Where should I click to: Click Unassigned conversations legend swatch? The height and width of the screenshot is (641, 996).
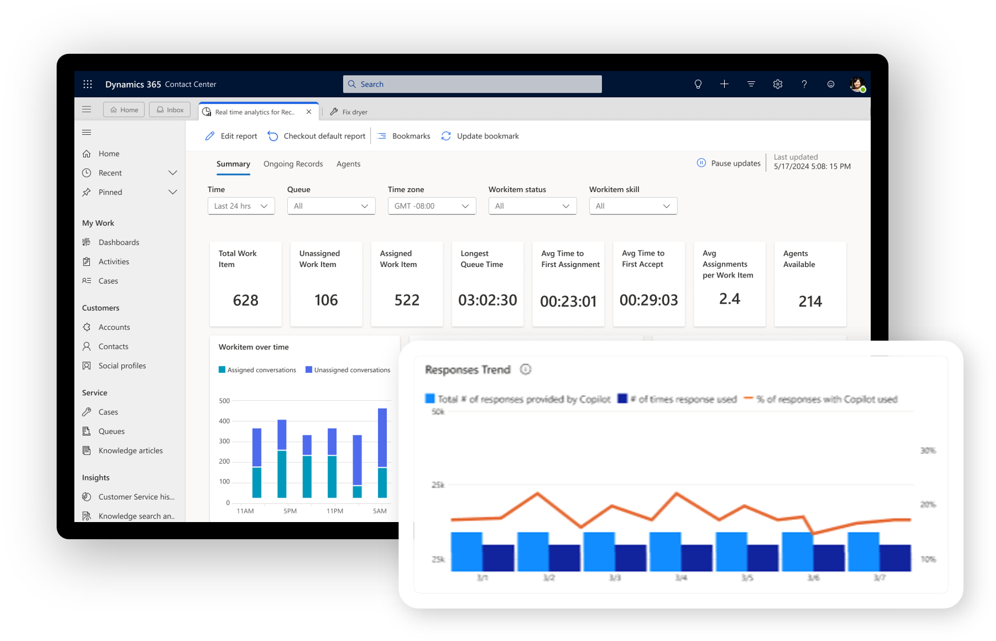coord(309,370)
